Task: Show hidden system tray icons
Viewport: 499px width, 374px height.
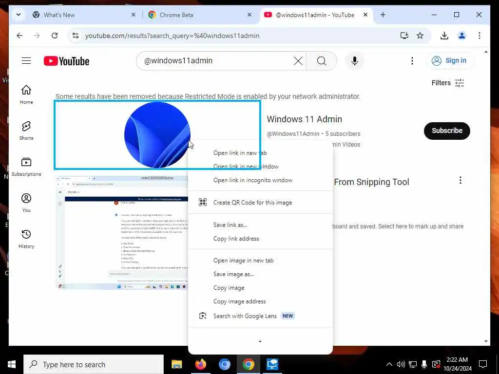Action: point(389,364)
